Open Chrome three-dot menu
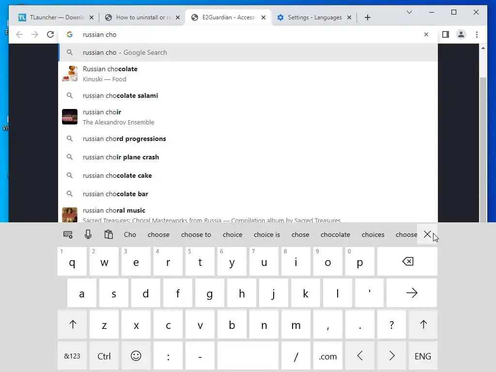The height and width of the screenshot is (372, 496). tap(477, 34)
